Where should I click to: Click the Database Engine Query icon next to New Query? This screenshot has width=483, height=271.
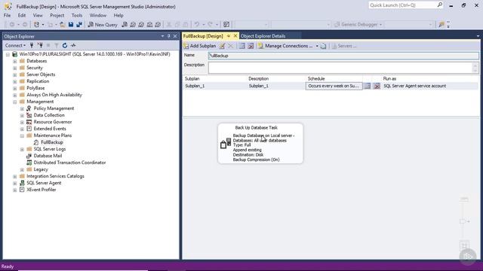(x=125, y=25)
